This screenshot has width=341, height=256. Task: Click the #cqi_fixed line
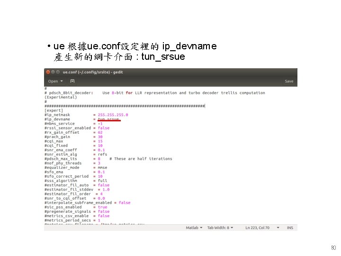pyautogui.click(x=73, y=146)
